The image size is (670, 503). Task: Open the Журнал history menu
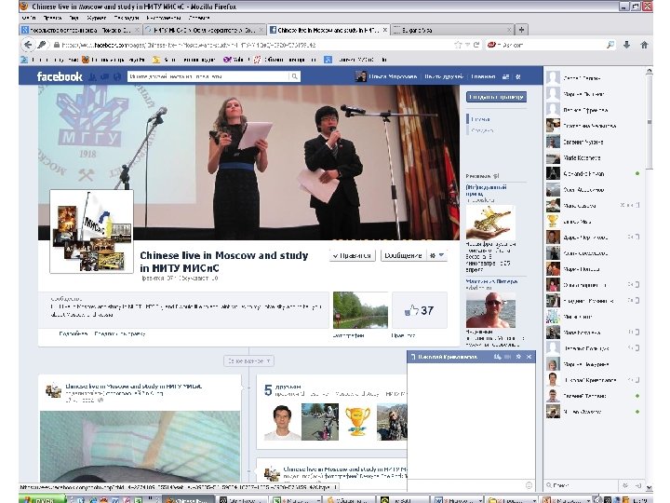click(97, 18)
